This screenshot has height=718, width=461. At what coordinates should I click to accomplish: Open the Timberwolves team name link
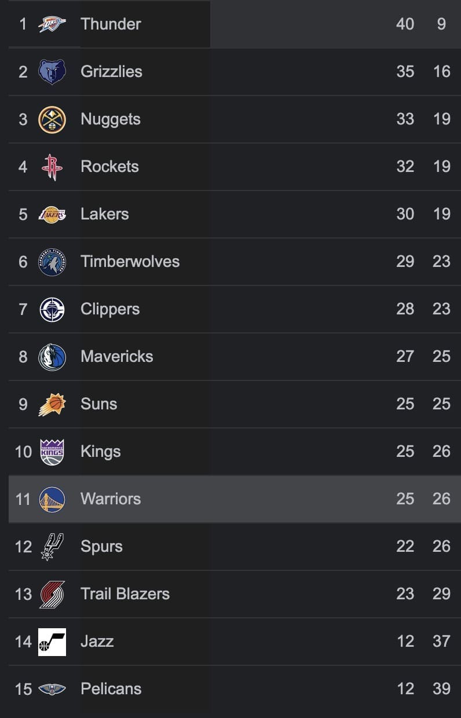(130, 261)
